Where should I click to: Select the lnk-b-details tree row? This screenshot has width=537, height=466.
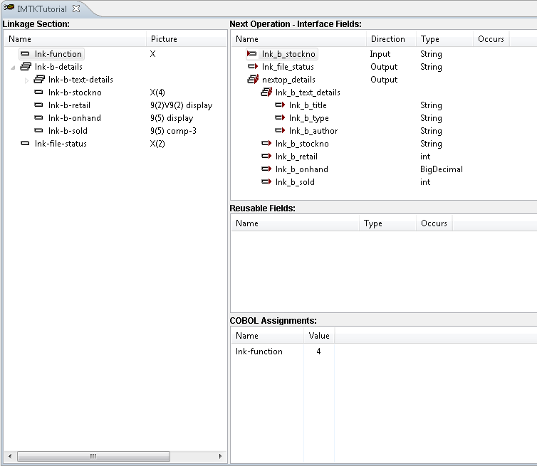point(58,66)
